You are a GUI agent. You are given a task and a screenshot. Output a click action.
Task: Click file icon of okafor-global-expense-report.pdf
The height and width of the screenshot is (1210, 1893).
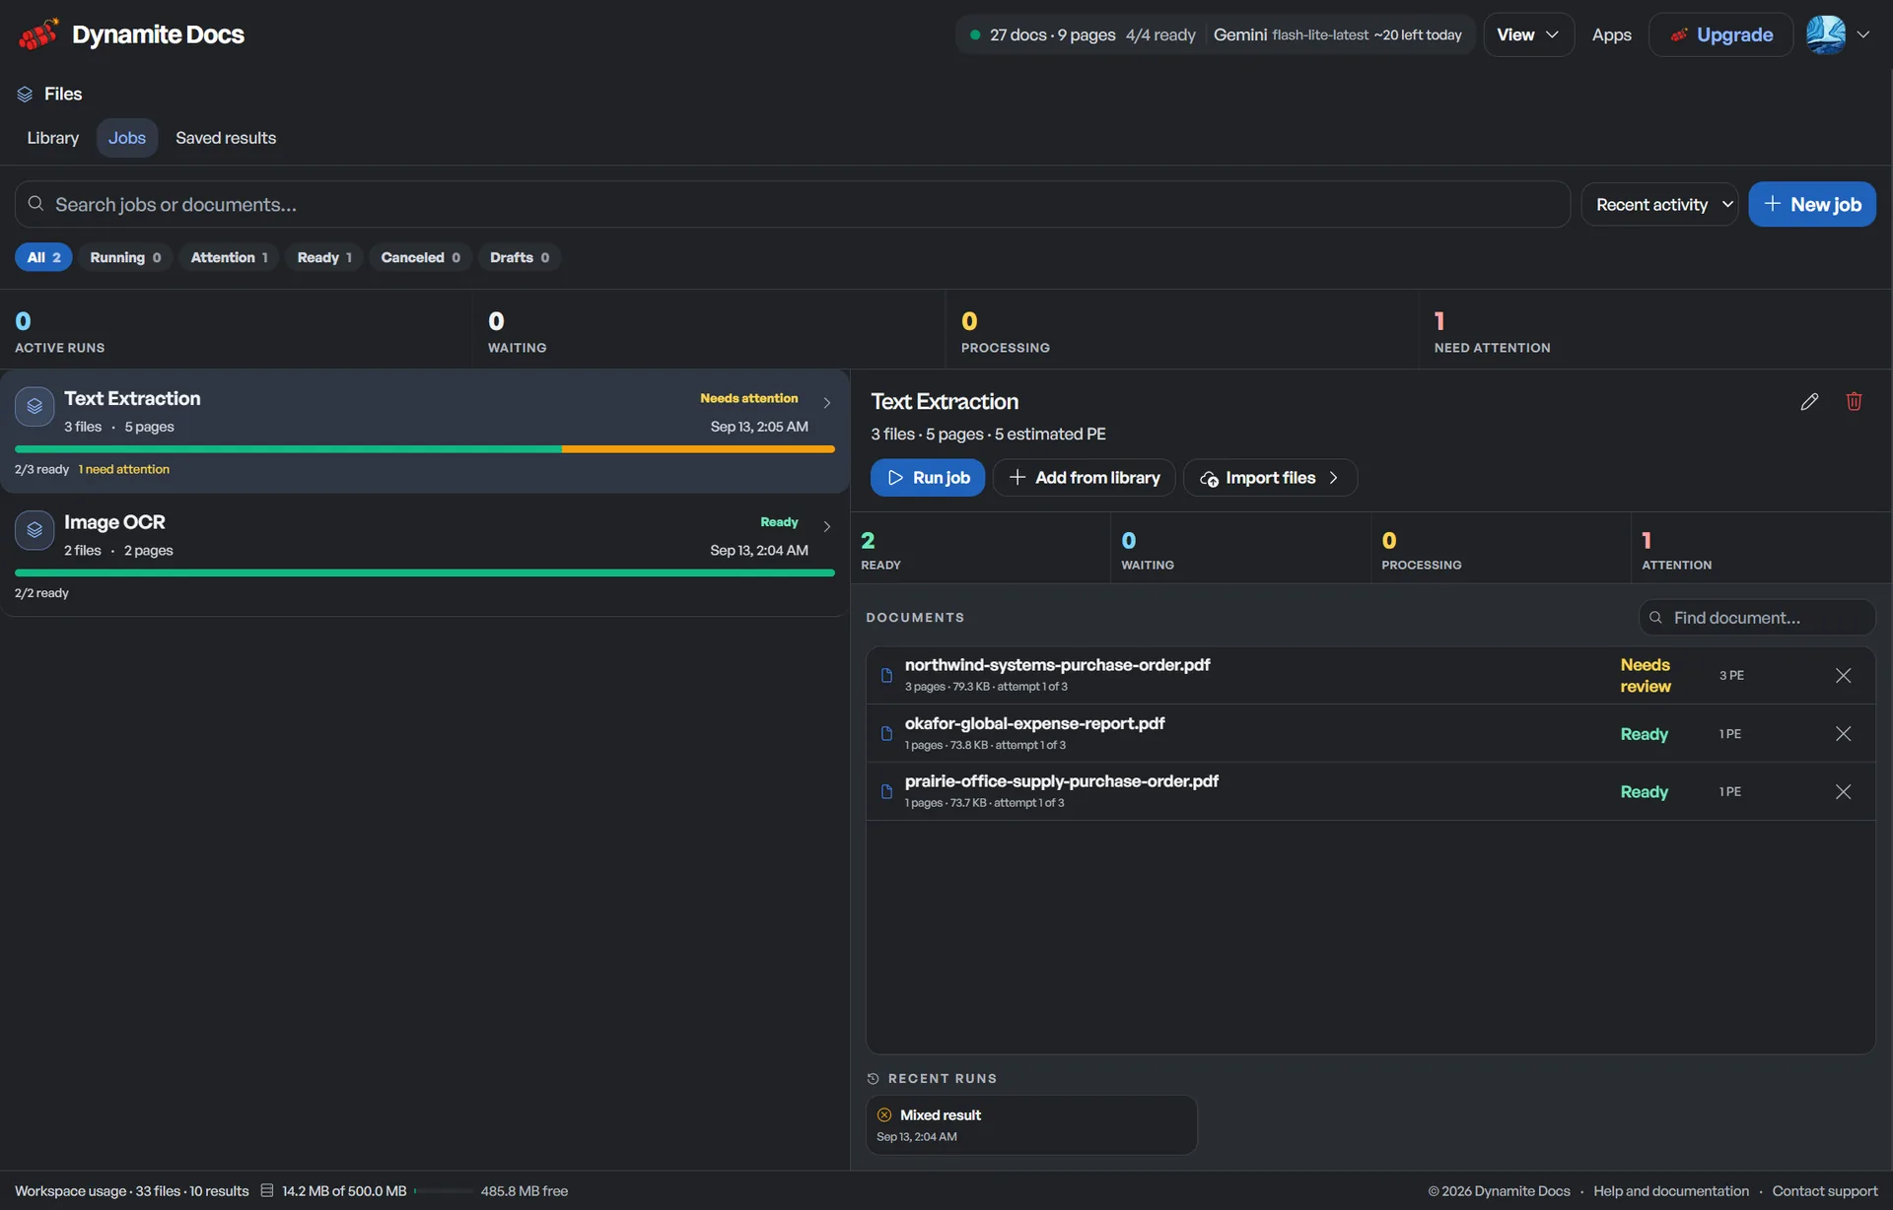(886, 734)
